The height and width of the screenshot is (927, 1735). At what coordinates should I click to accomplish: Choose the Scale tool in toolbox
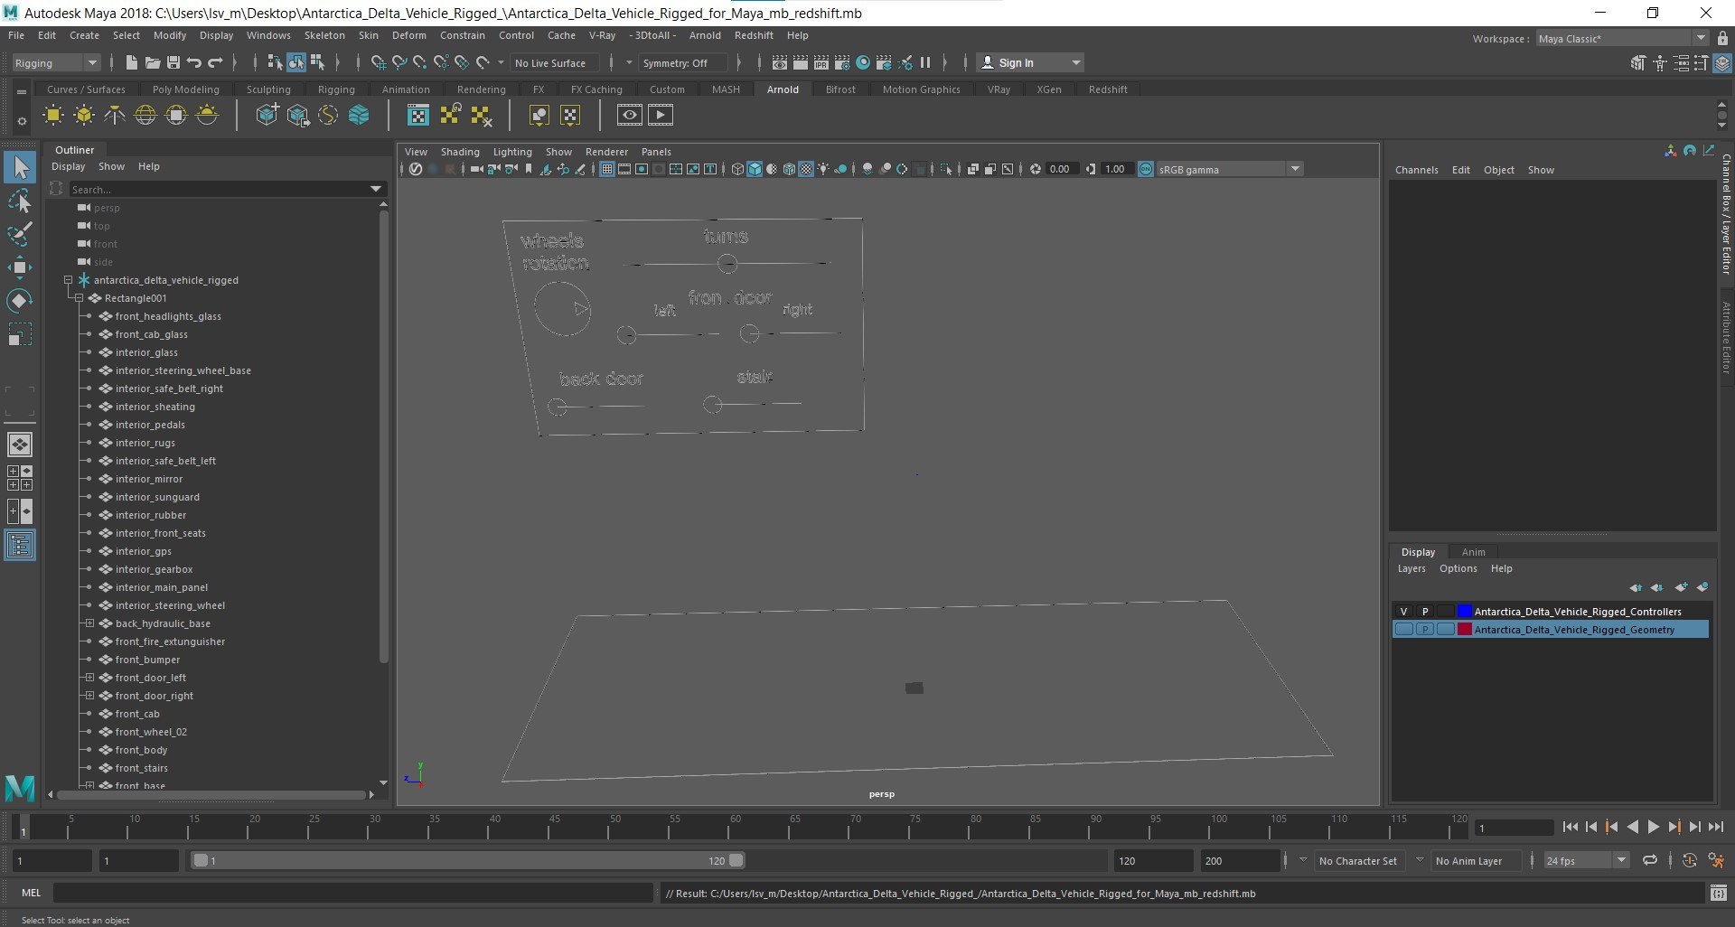pos(20,333)
